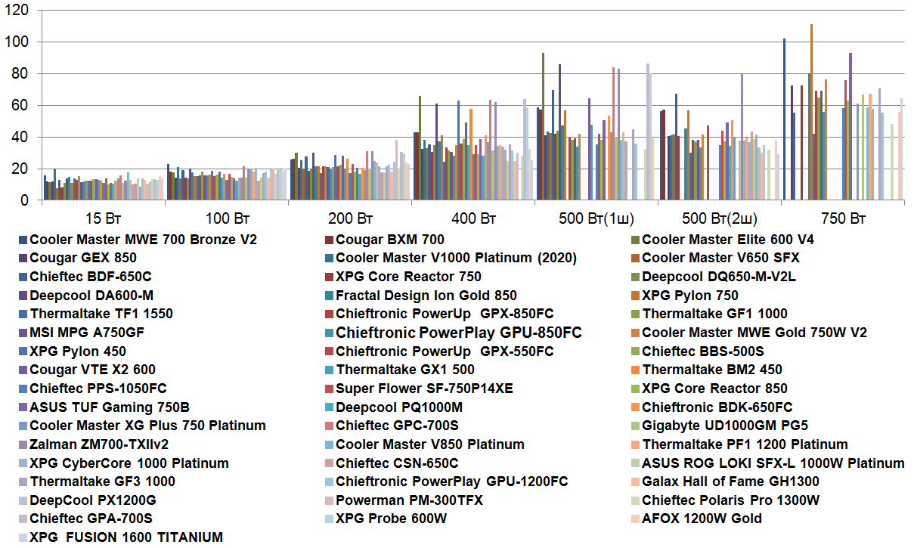
Task: Click Chieftec GPA-700S legend text
Action: coord(91,519)
